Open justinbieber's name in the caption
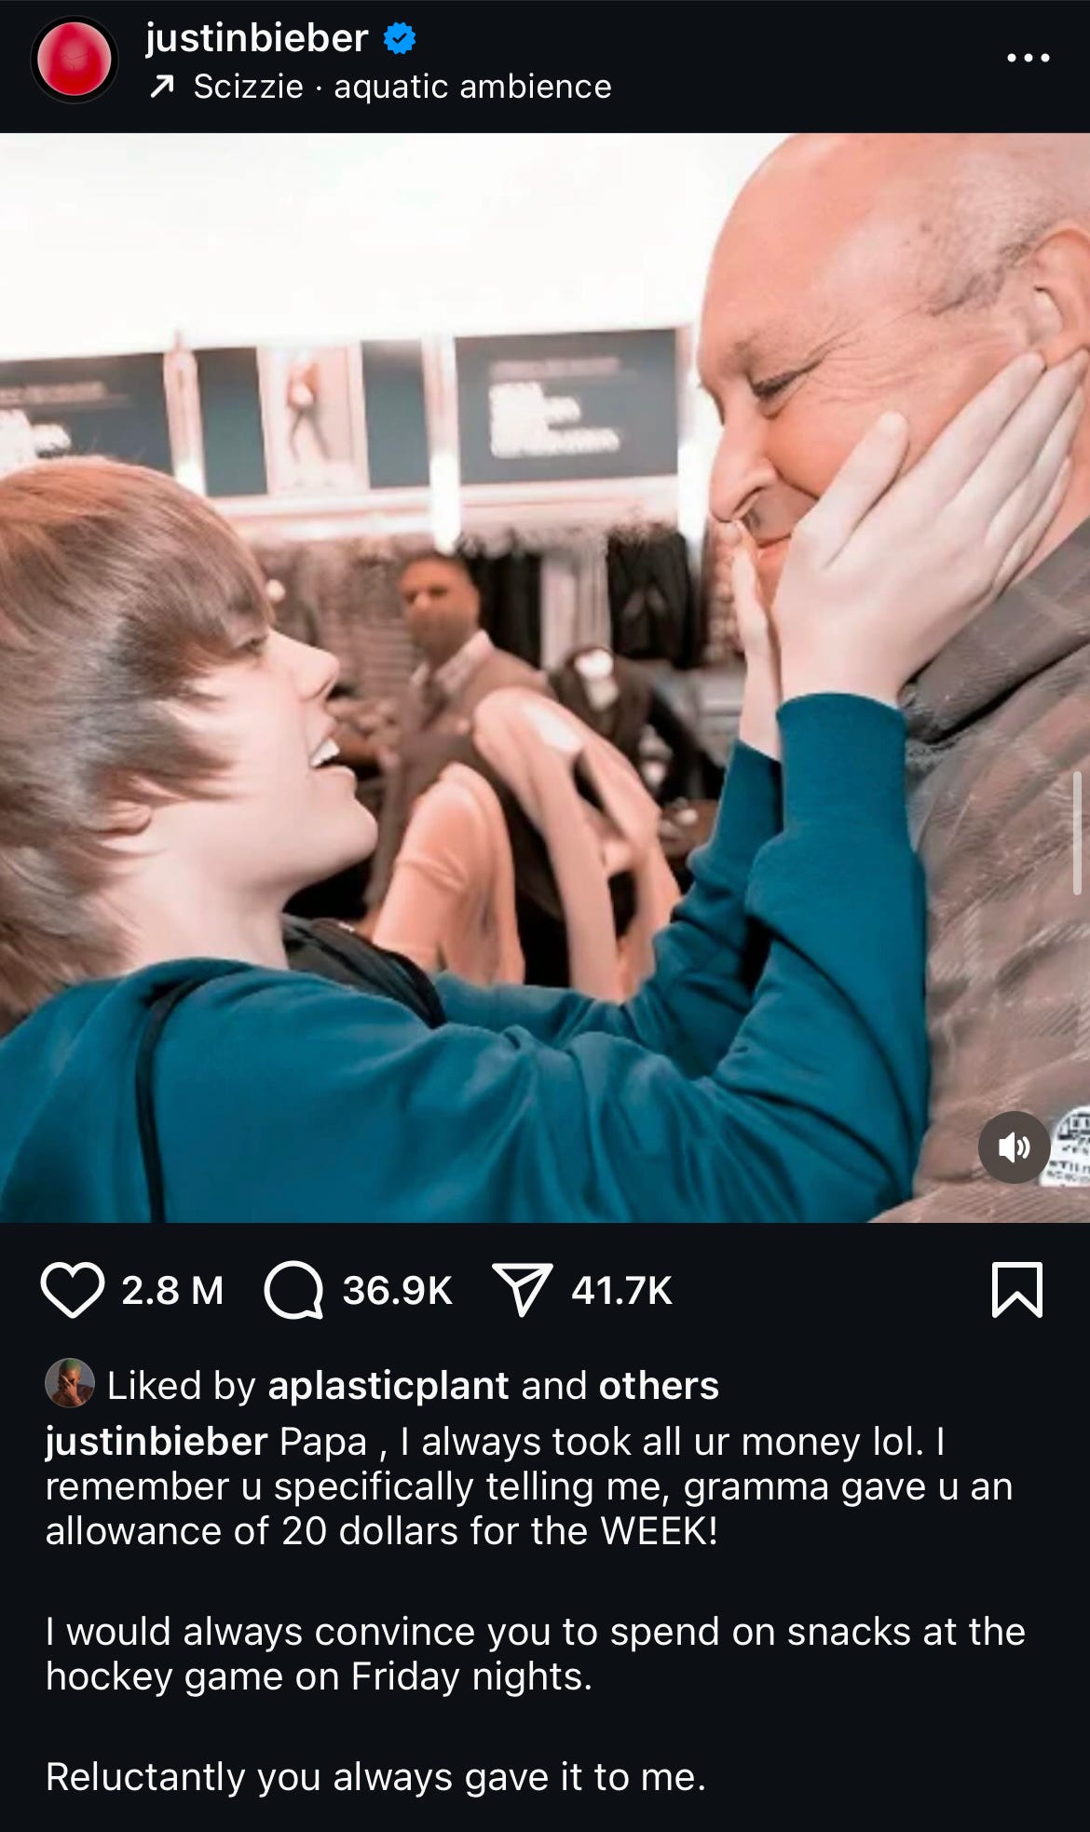 (157, 1442)
